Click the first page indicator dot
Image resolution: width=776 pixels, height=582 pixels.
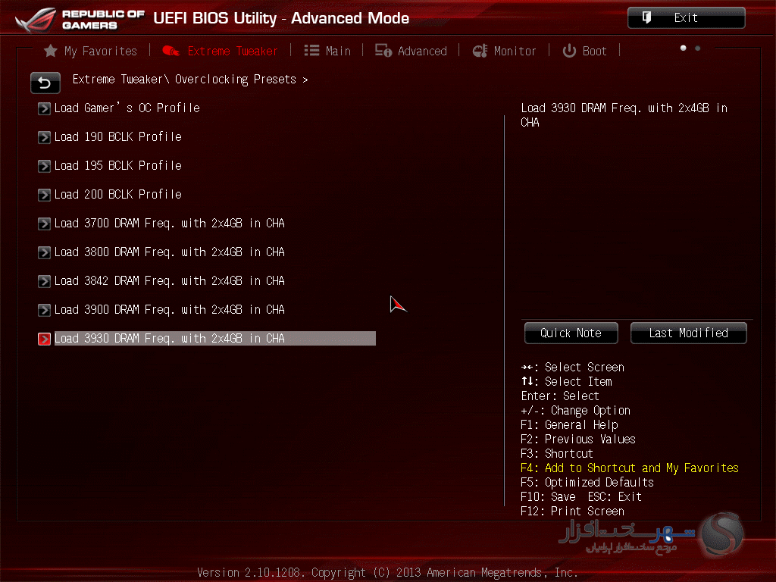684,48
